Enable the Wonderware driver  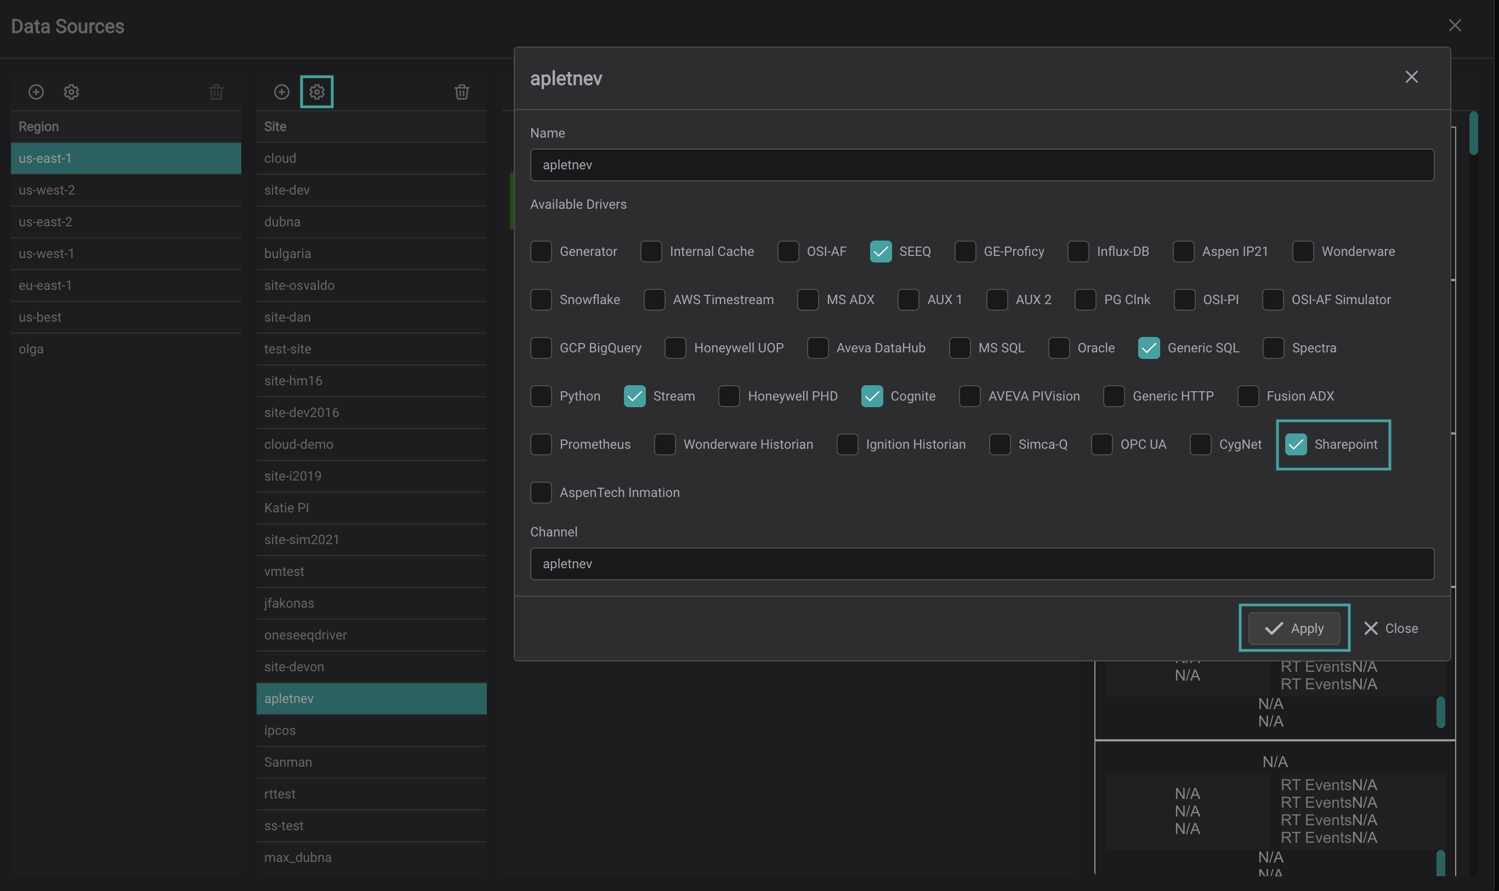1303,252
